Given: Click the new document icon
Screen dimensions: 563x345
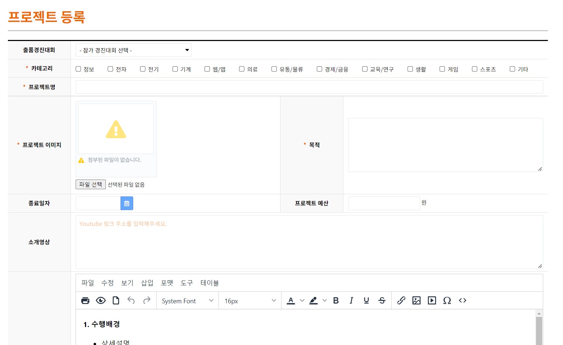Looking at the screenshot, I should click(116, 301).
